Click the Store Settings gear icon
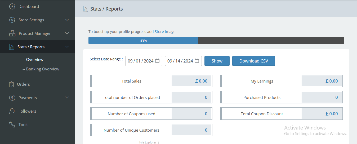This screenshot has height=144, width=357. (12, 20)
